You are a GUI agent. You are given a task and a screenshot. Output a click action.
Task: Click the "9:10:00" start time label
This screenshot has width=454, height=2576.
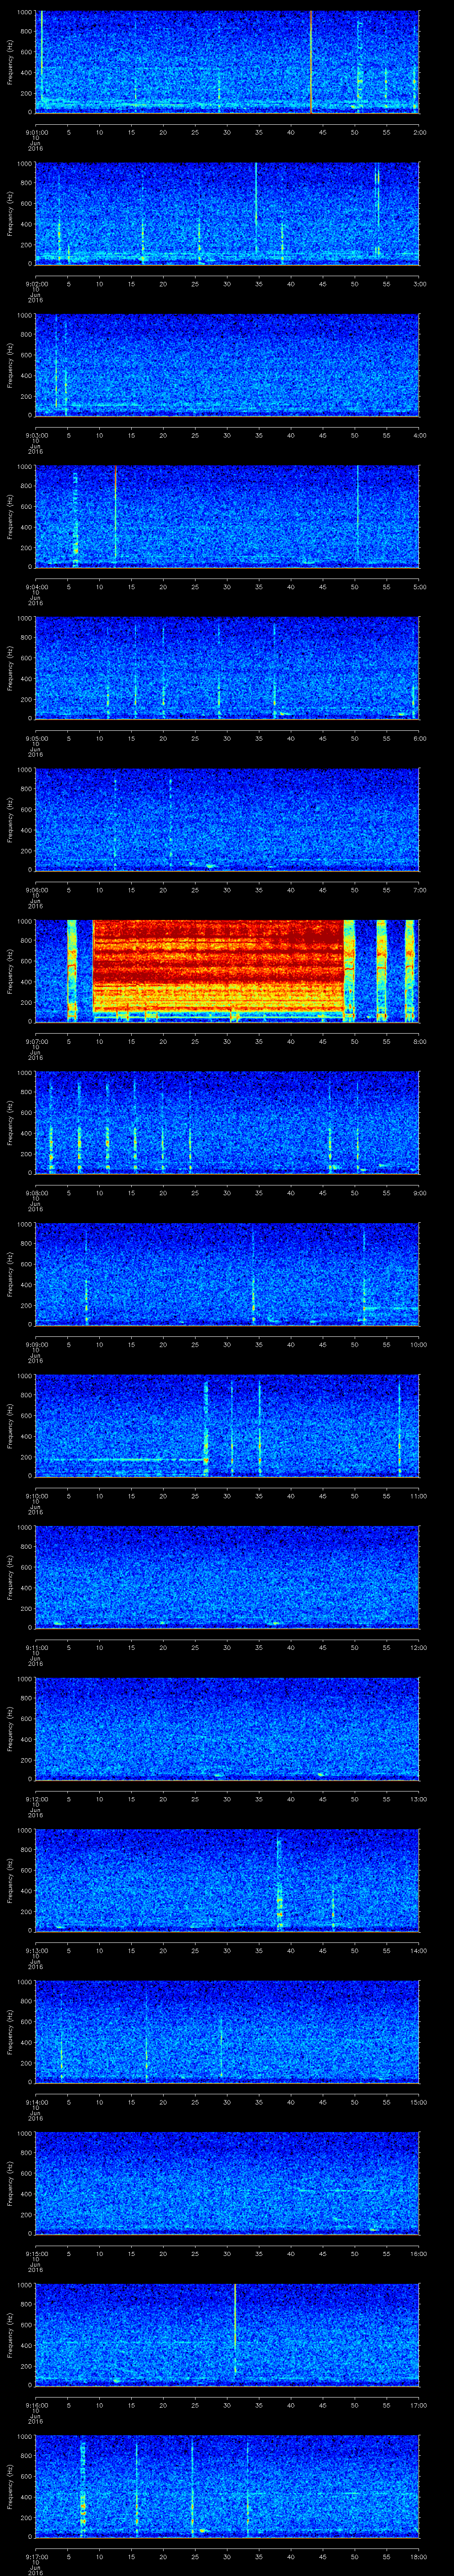36,1495
